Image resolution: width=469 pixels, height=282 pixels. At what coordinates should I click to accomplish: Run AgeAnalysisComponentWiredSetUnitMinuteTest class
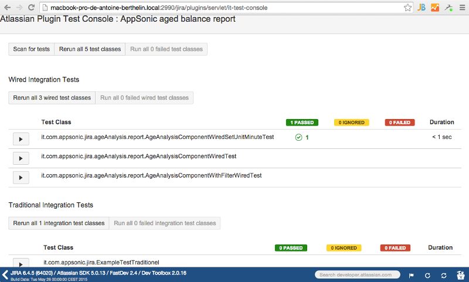(x=21, y=139)
